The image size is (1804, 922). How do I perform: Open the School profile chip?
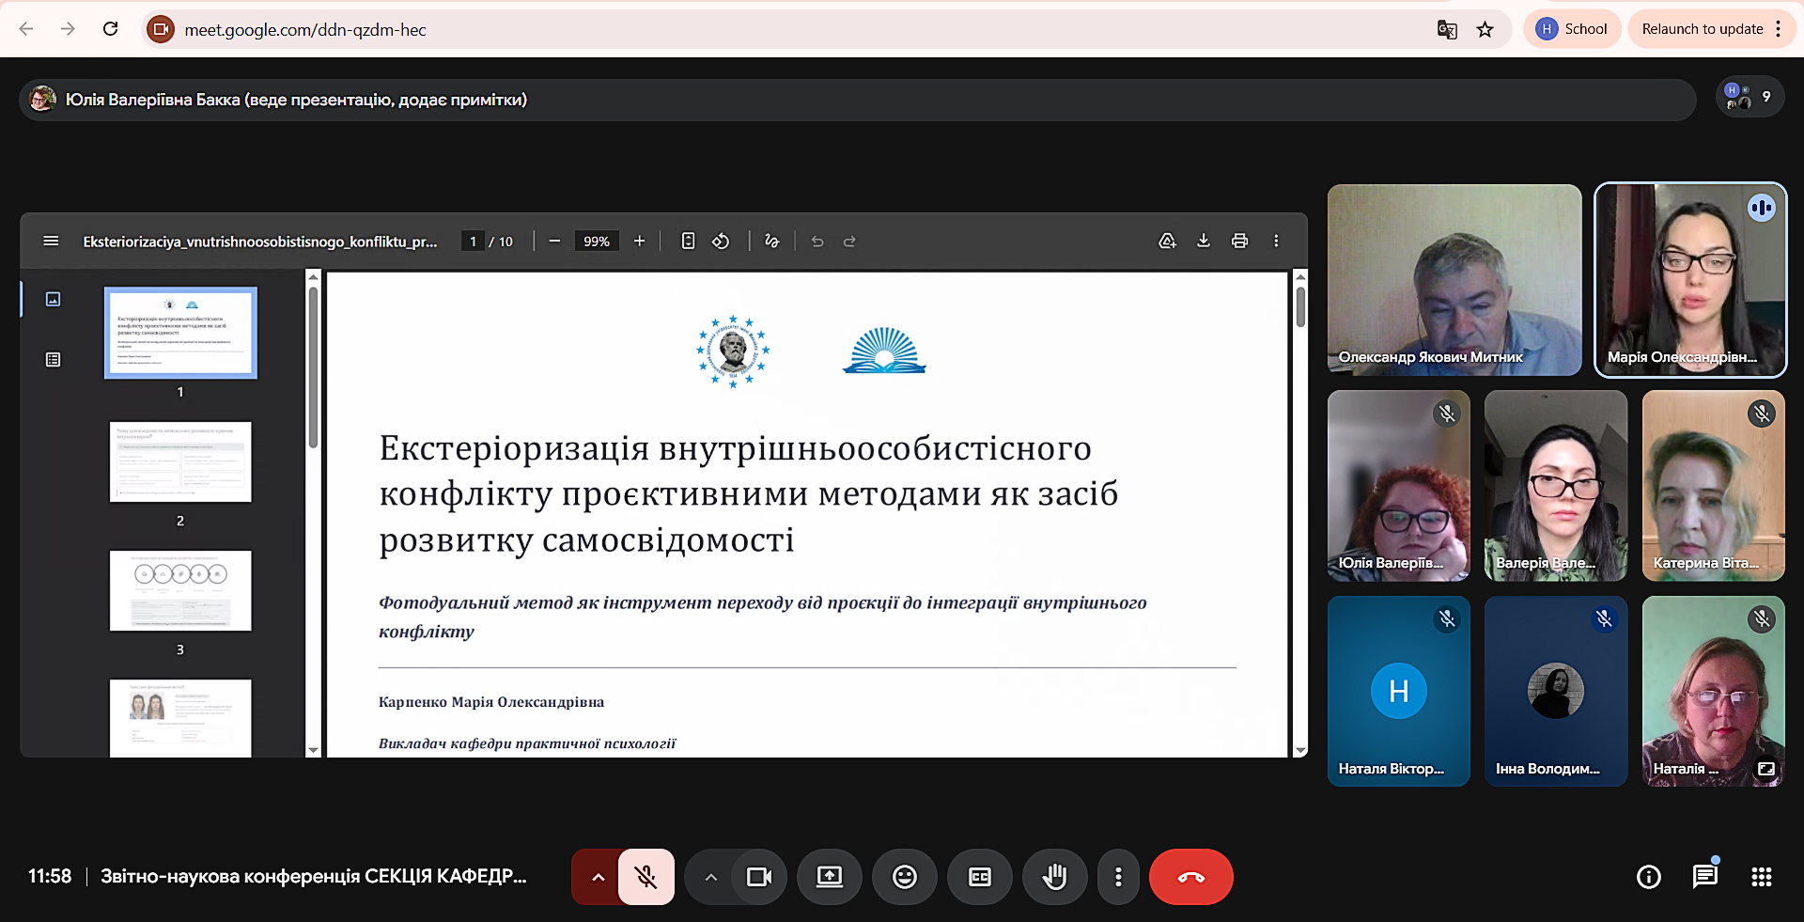(1572, 29)
